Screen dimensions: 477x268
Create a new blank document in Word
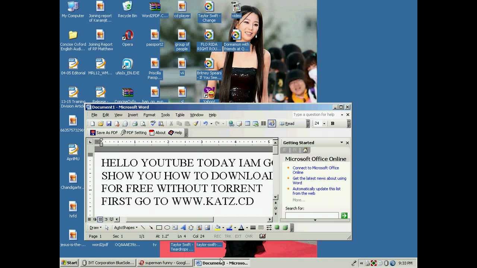(92, 124)
